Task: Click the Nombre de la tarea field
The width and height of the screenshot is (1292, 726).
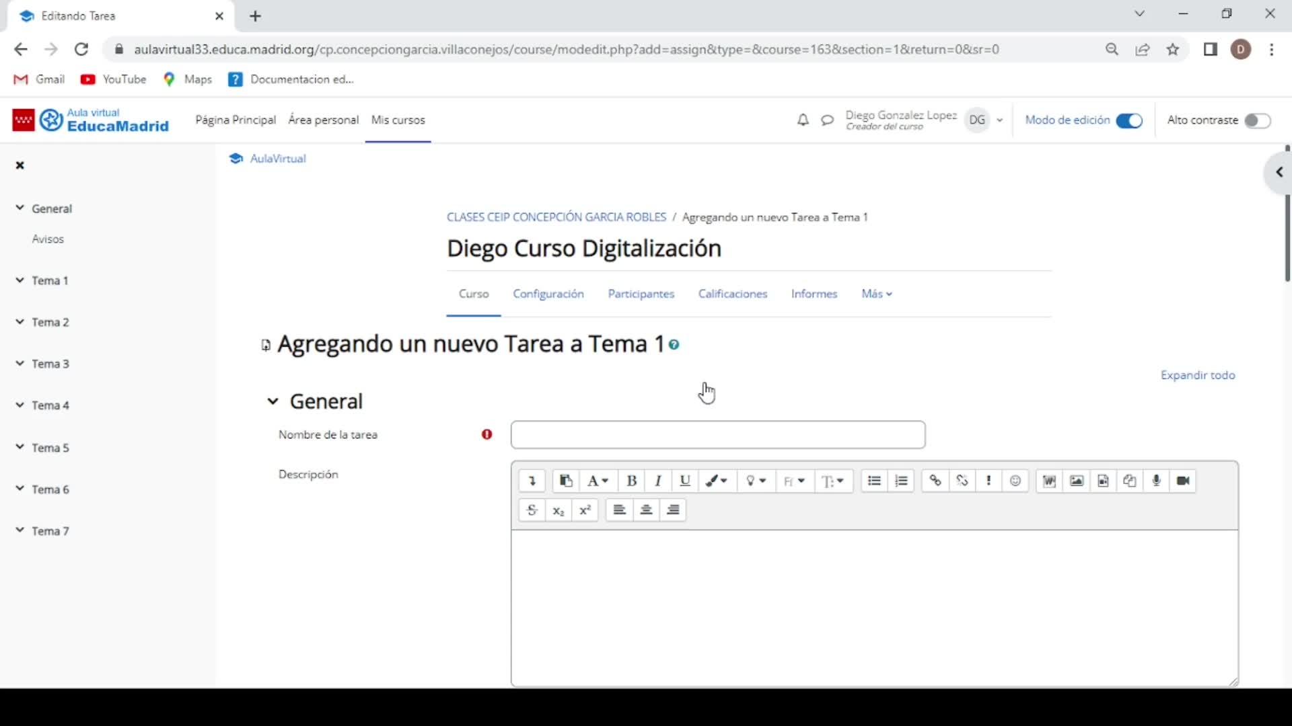Action: [718, 435]
